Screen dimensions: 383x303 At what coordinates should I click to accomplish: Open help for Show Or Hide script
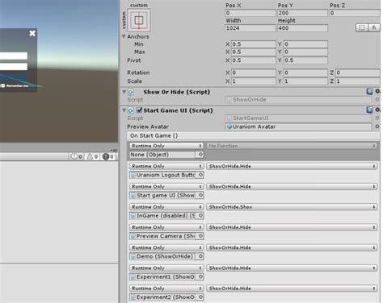369,92
